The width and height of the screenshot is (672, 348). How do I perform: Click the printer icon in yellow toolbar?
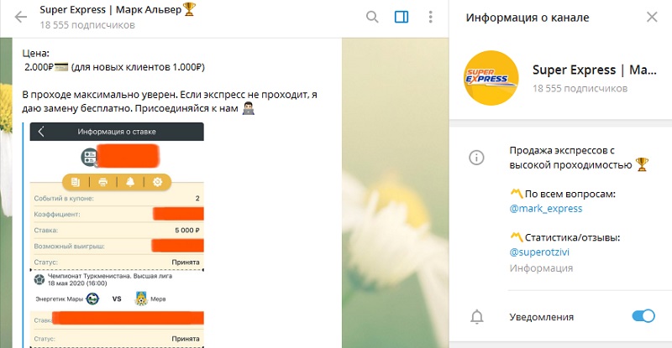tap(102, 182)
